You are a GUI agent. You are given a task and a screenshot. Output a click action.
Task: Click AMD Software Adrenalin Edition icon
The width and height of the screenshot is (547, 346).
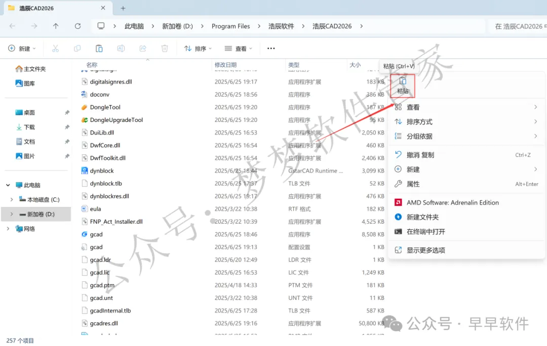[x=398, y=202]
